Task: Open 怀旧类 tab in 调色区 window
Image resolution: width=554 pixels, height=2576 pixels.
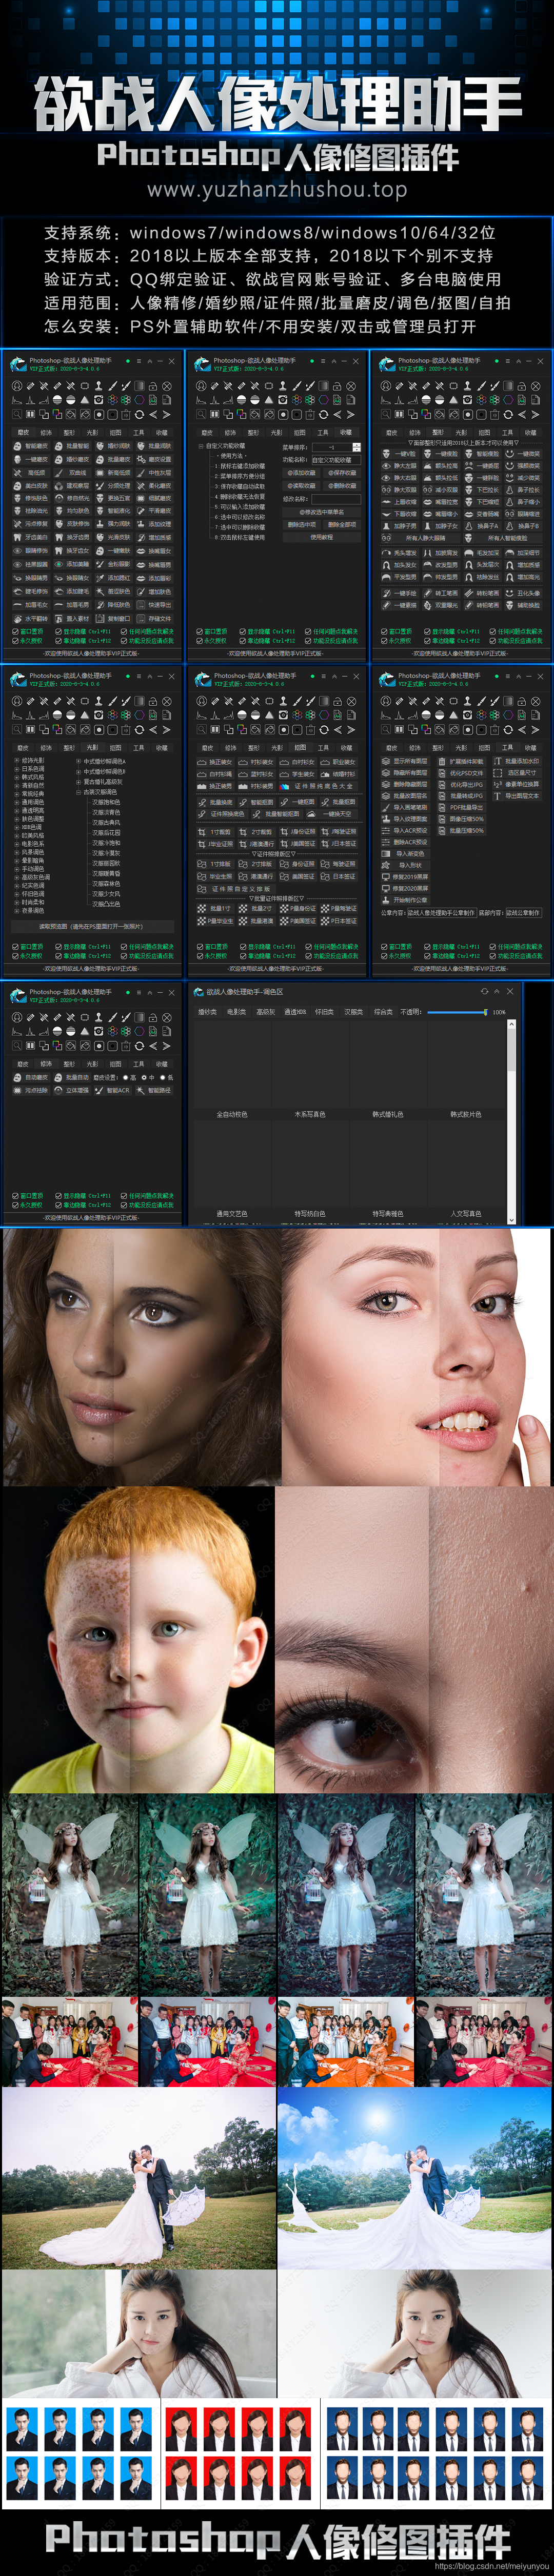Action: (324, 1012)
